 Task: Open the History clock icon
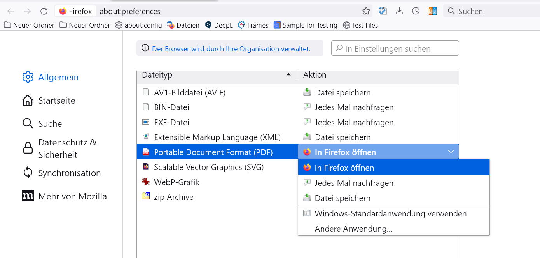[x=416, y=11]
